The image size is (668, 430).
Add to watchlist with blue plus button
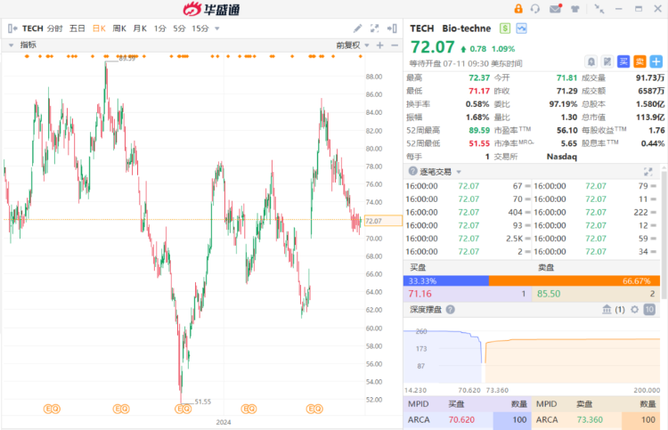click(x=656, y=61)
